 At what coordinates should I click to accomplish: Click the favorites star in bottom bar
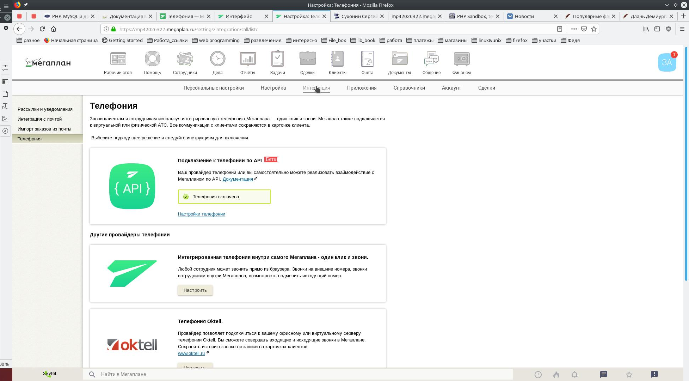coord(629,375)
